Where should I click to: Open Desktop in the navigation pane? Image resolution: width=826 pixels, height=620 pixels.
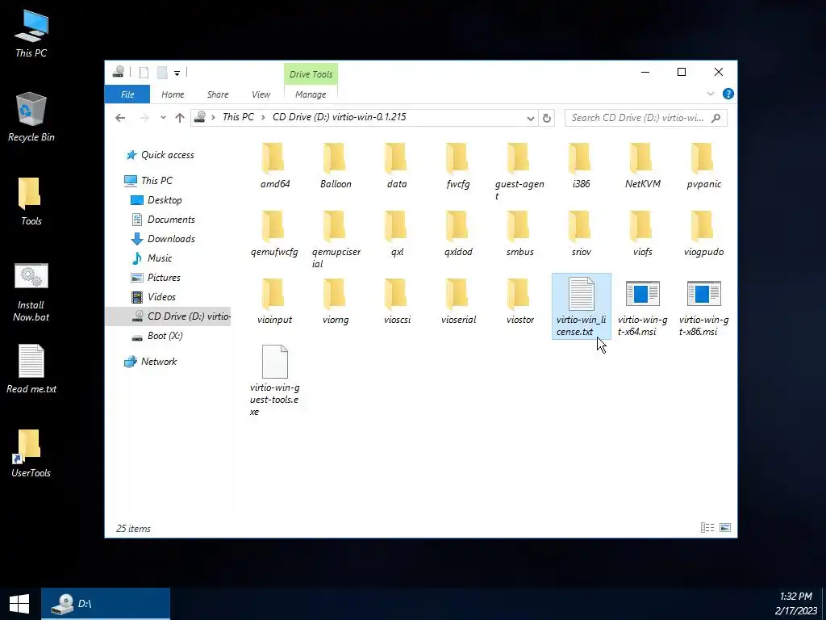click(156, 200)
